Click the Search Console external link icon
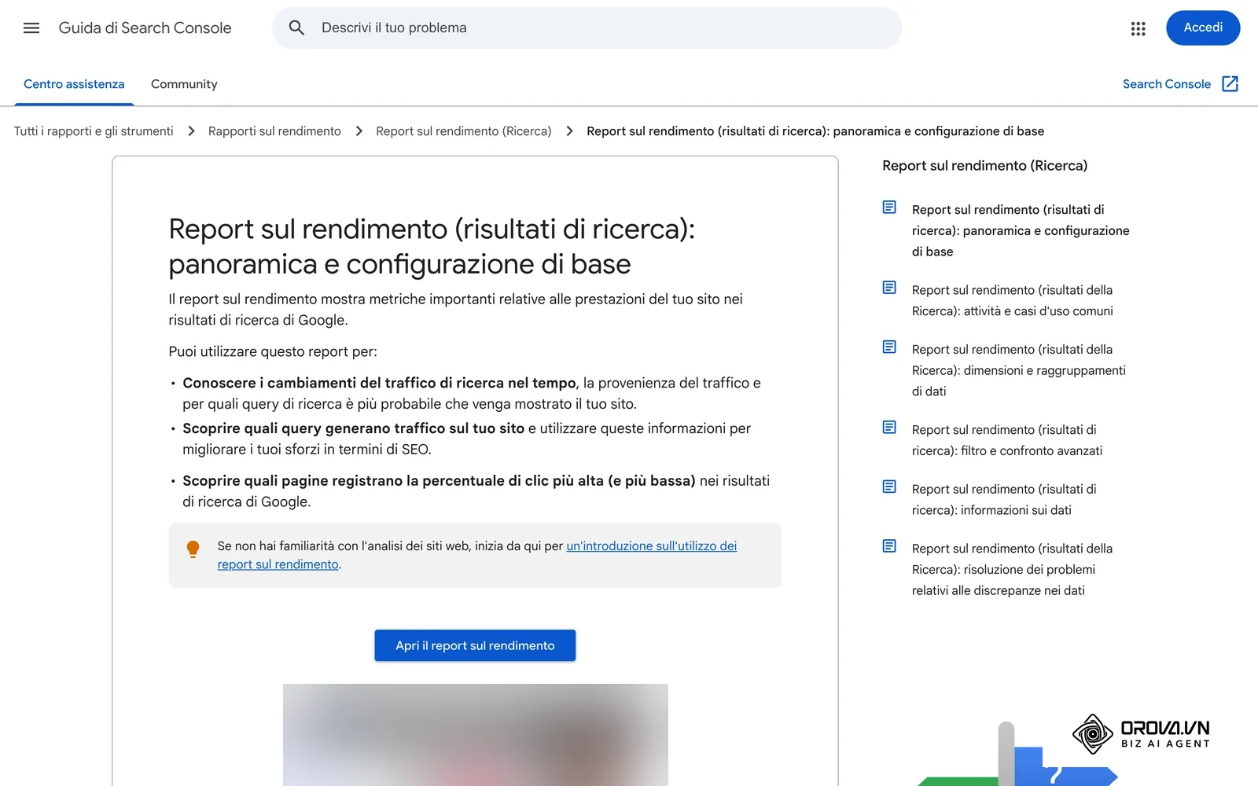1258x786 pixels. (1230, 84)
